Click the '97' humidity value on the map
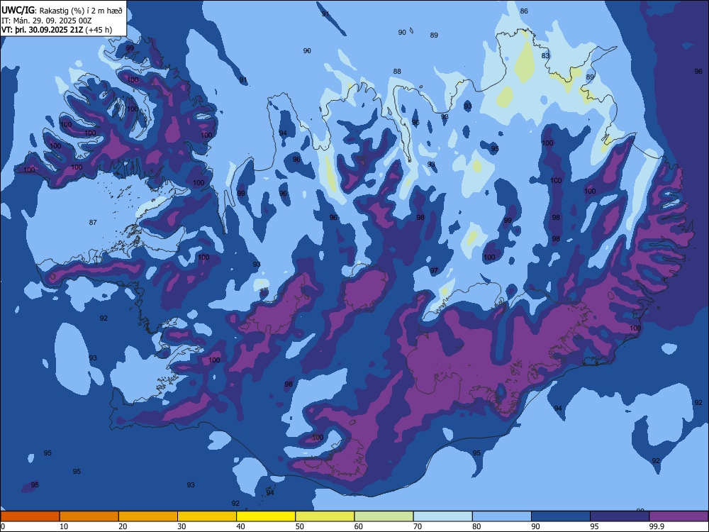The height and width of the screenshot is (532, 709). pyautogui.click(x=434, y=270)
